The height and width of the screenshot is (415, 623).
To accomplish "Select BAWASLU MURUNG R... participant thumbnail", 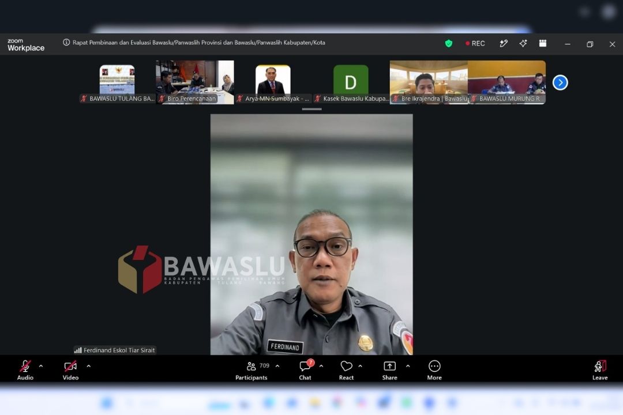I will 506,82.
